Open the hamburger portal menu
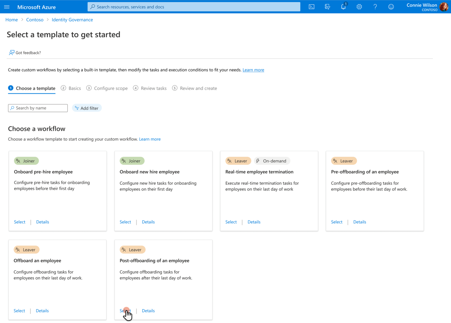The height and width of the screenshot is (323, 451). point(7,7)
